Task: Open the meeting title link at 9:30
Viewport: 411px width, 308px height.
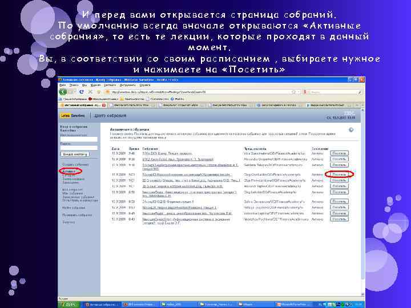Action: coord(178,159)
